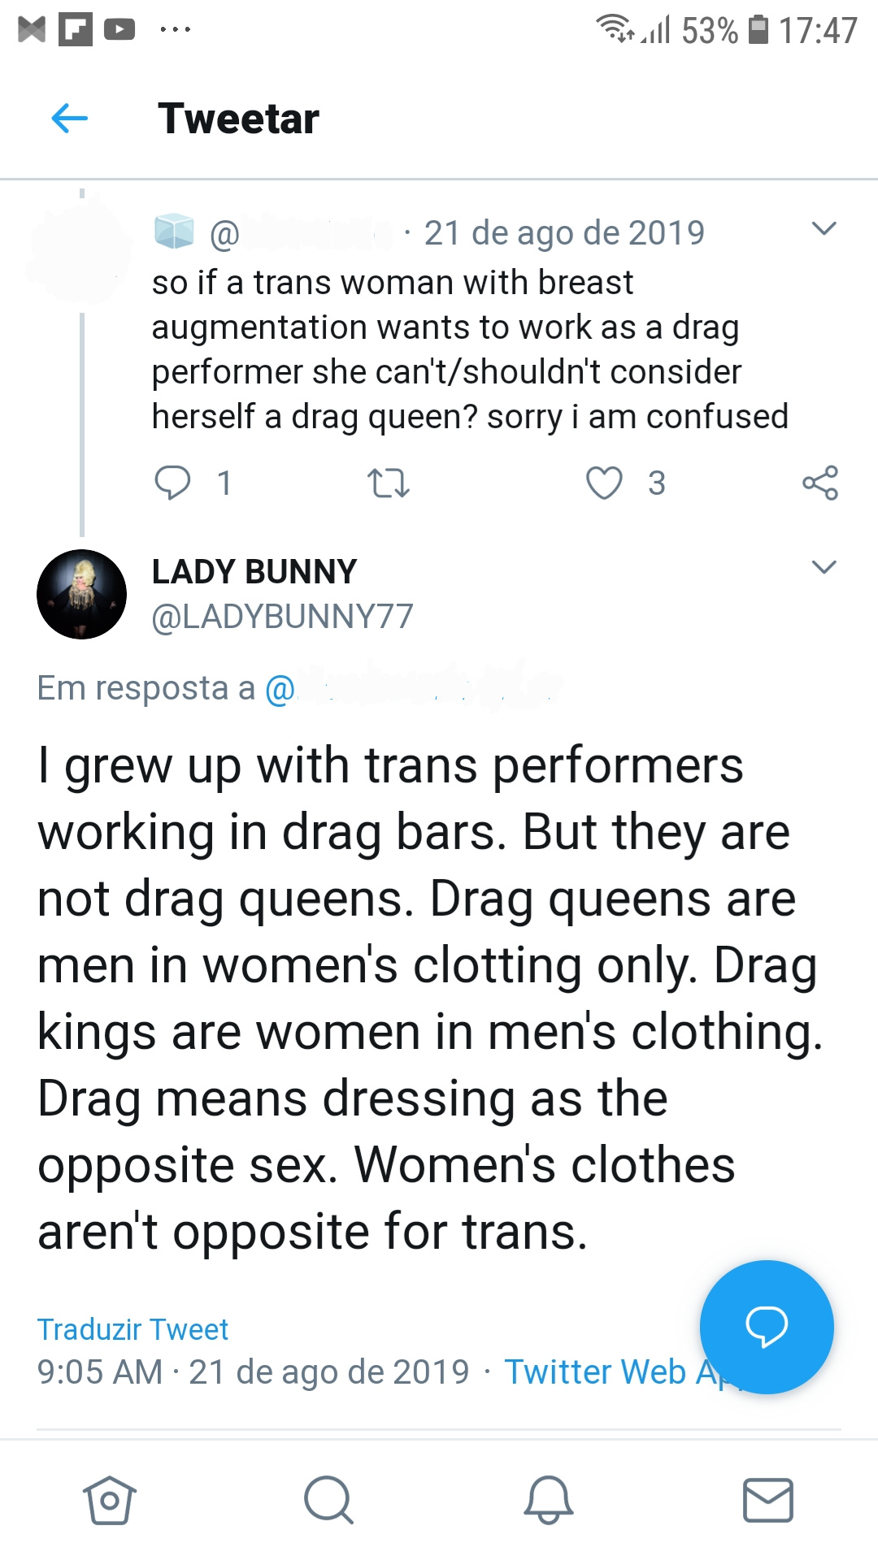
Task: Tap the first tweet's date 21 de ago de 2019
Action: coord(564,233)
